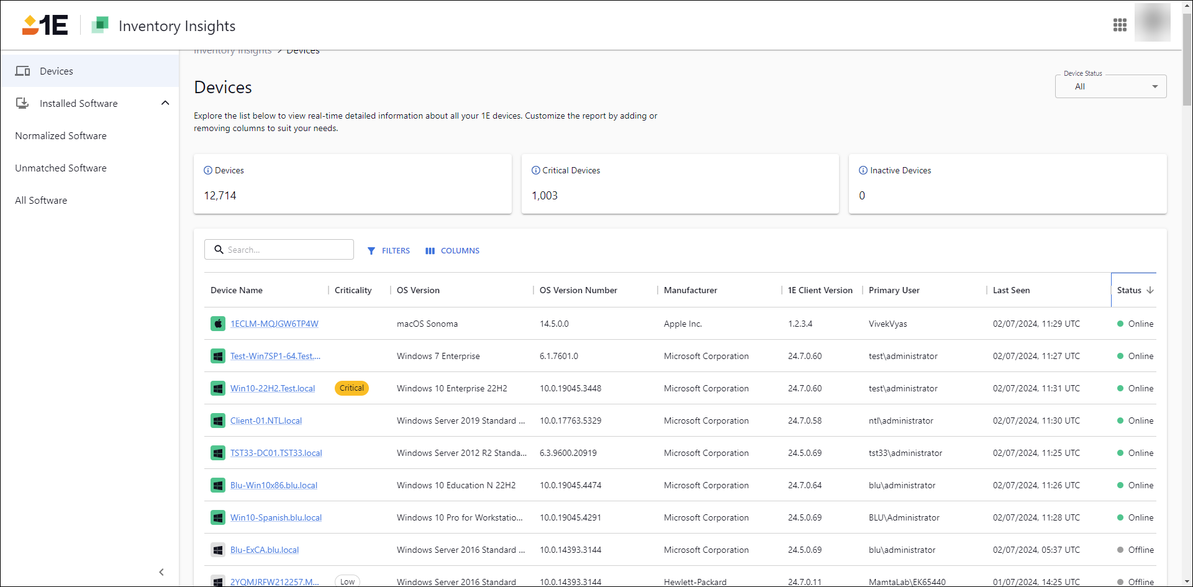Click the info icon beside Critical Devices
Screen dimensions: 1193x587
(535, 170)
